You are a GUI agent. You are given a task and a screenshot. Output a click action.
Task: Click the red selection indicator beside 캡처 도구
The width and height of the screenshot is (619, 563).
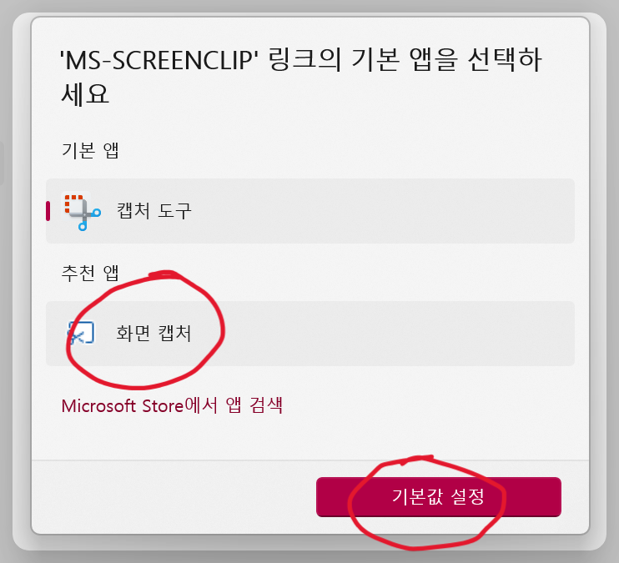48,211
